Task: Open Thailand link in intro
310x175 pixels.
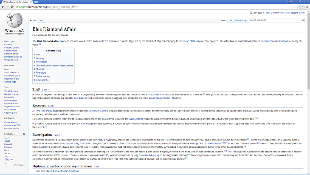Action: [x=283, y=41]
